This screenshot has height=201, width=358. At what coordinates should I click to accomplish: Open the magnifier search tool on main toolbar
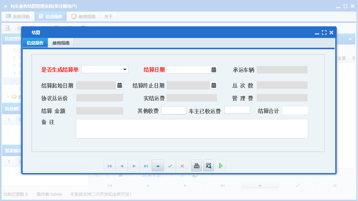click(x=7, y=28)
